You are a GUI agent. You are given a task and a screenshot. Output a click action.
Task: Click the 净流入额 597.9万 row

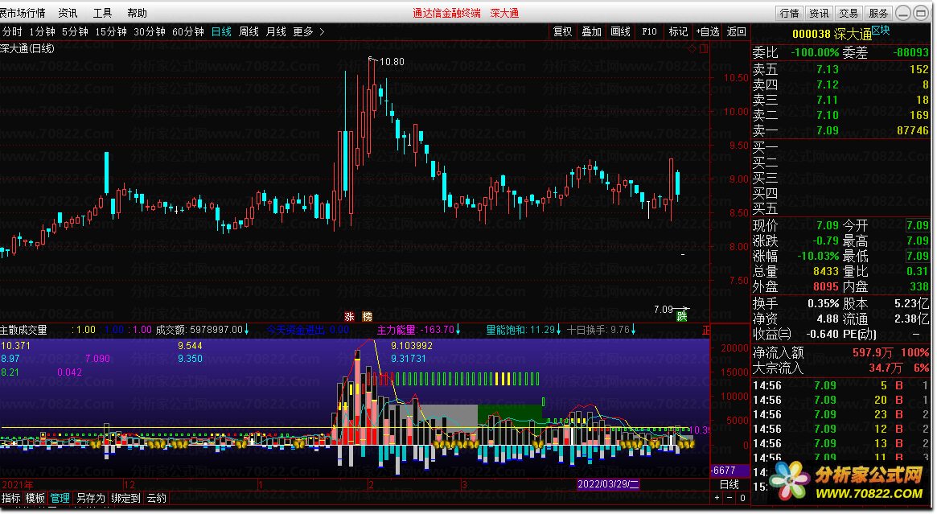[840, 352]
